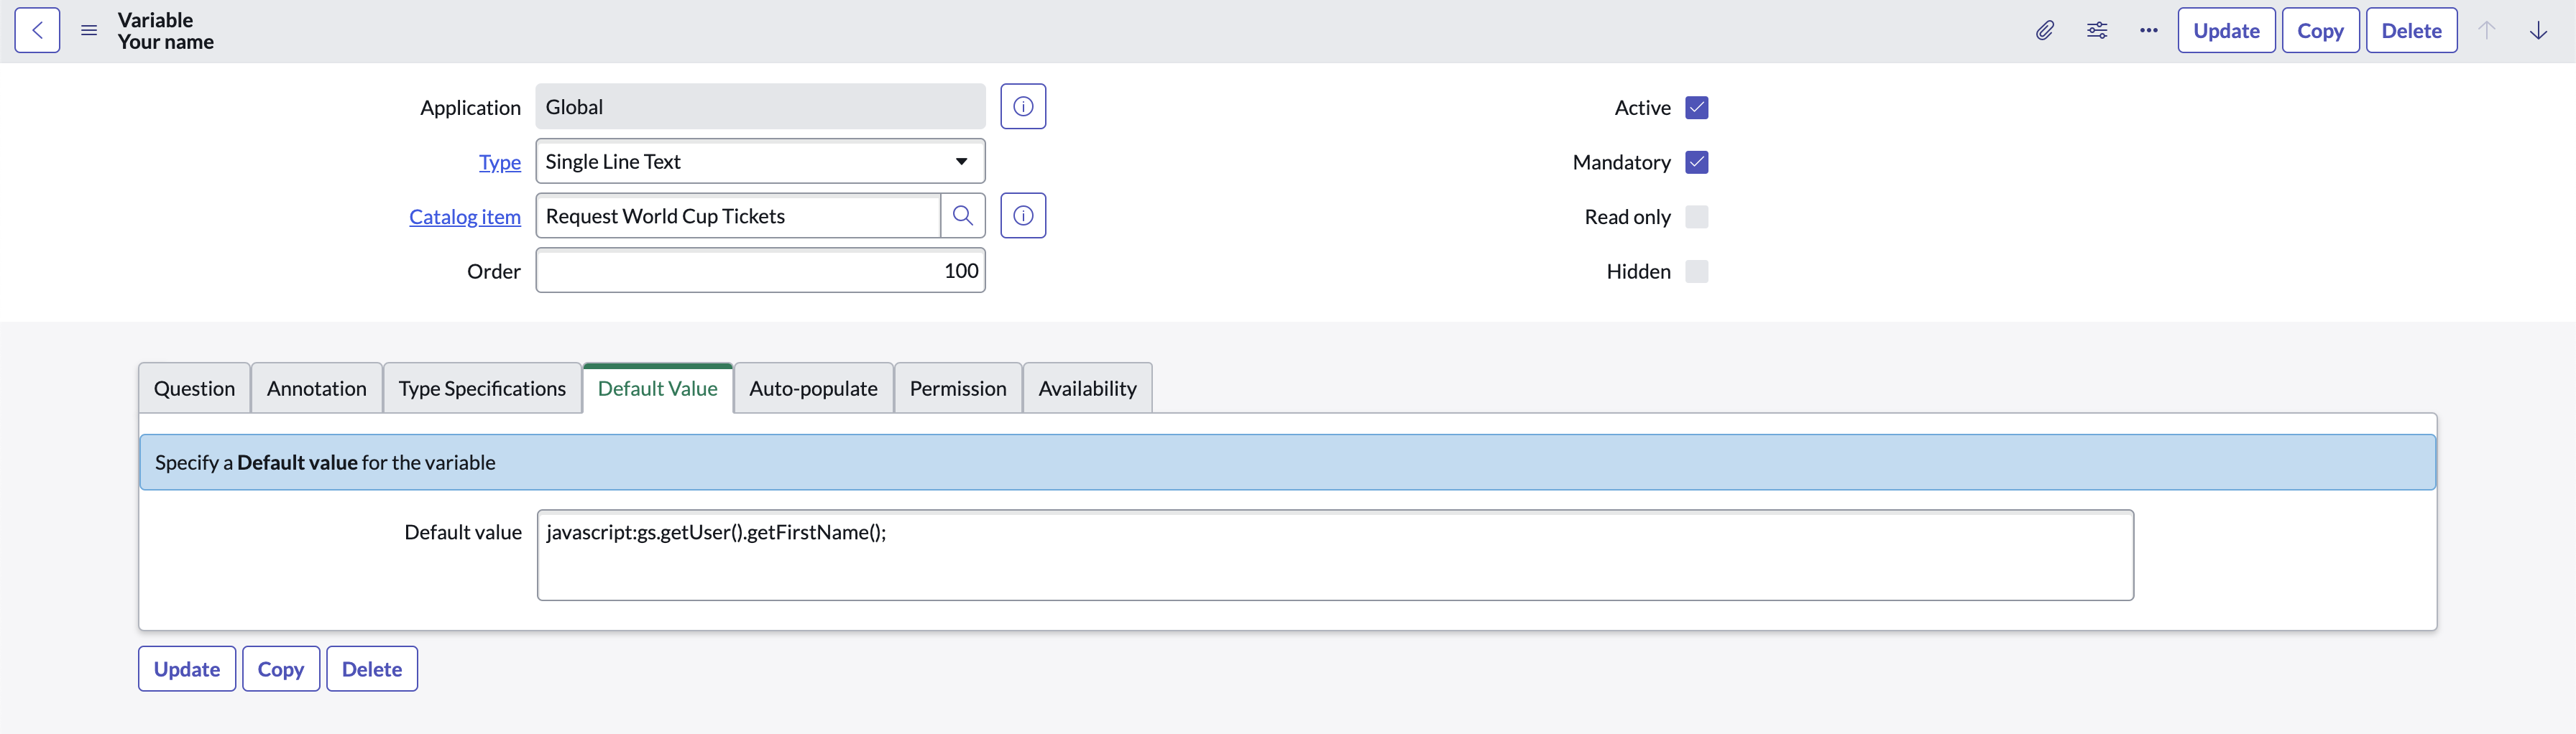This screenshot has width=2576, height=734.
Task: Click the Update button in the header
Action: (x=2226, y=30)
